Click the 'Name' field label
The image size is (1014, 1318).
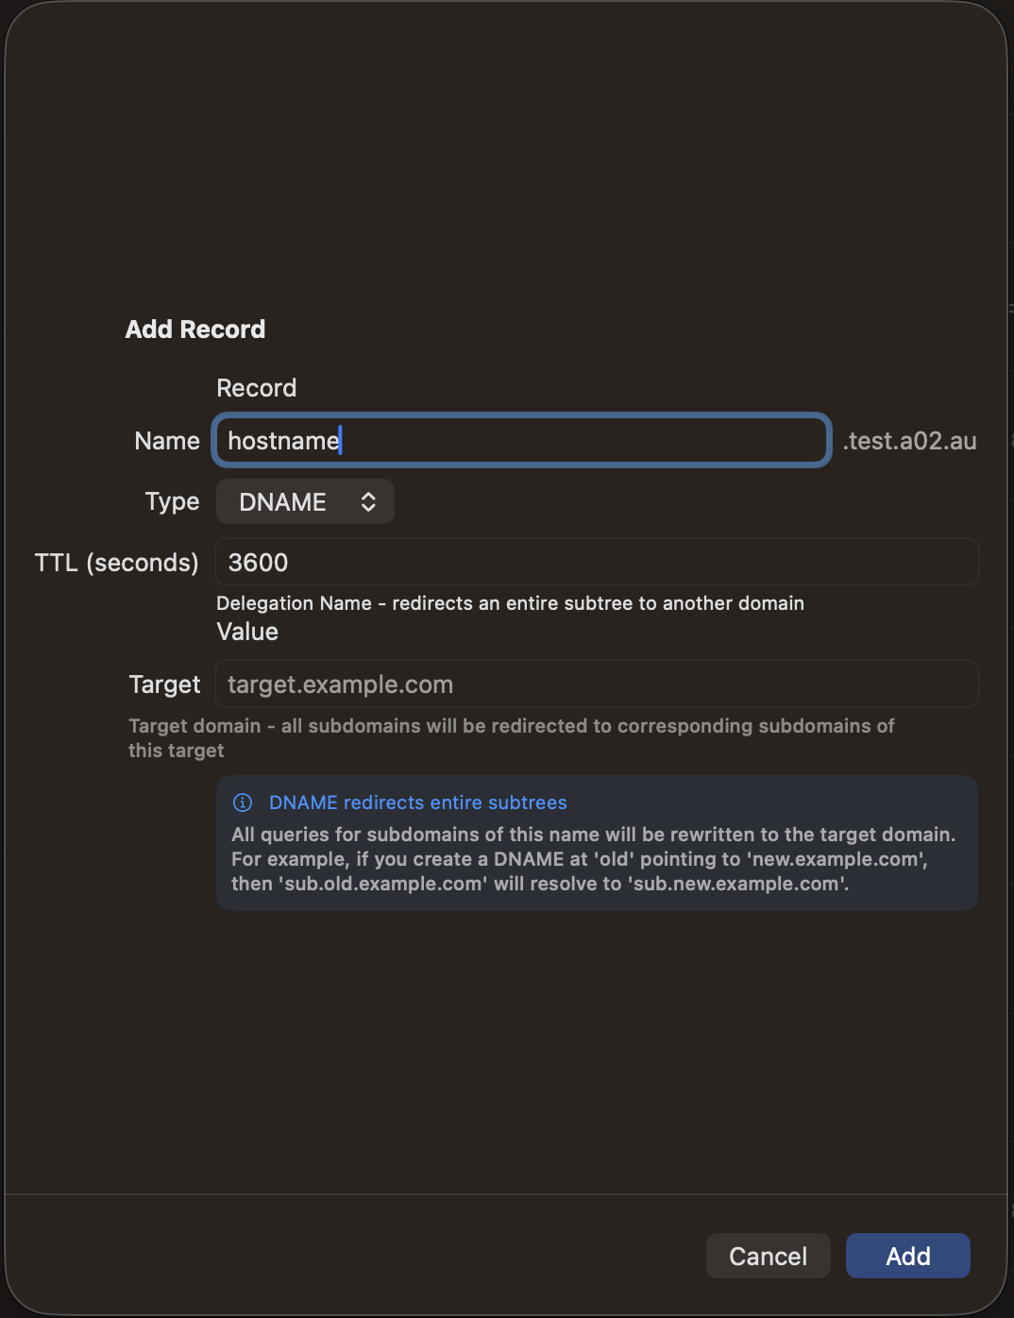tap(166, 440)
